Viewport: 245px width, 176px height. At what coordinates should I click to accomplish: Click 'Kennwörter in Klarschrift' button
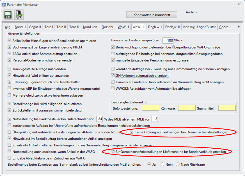tap(152, 15)
